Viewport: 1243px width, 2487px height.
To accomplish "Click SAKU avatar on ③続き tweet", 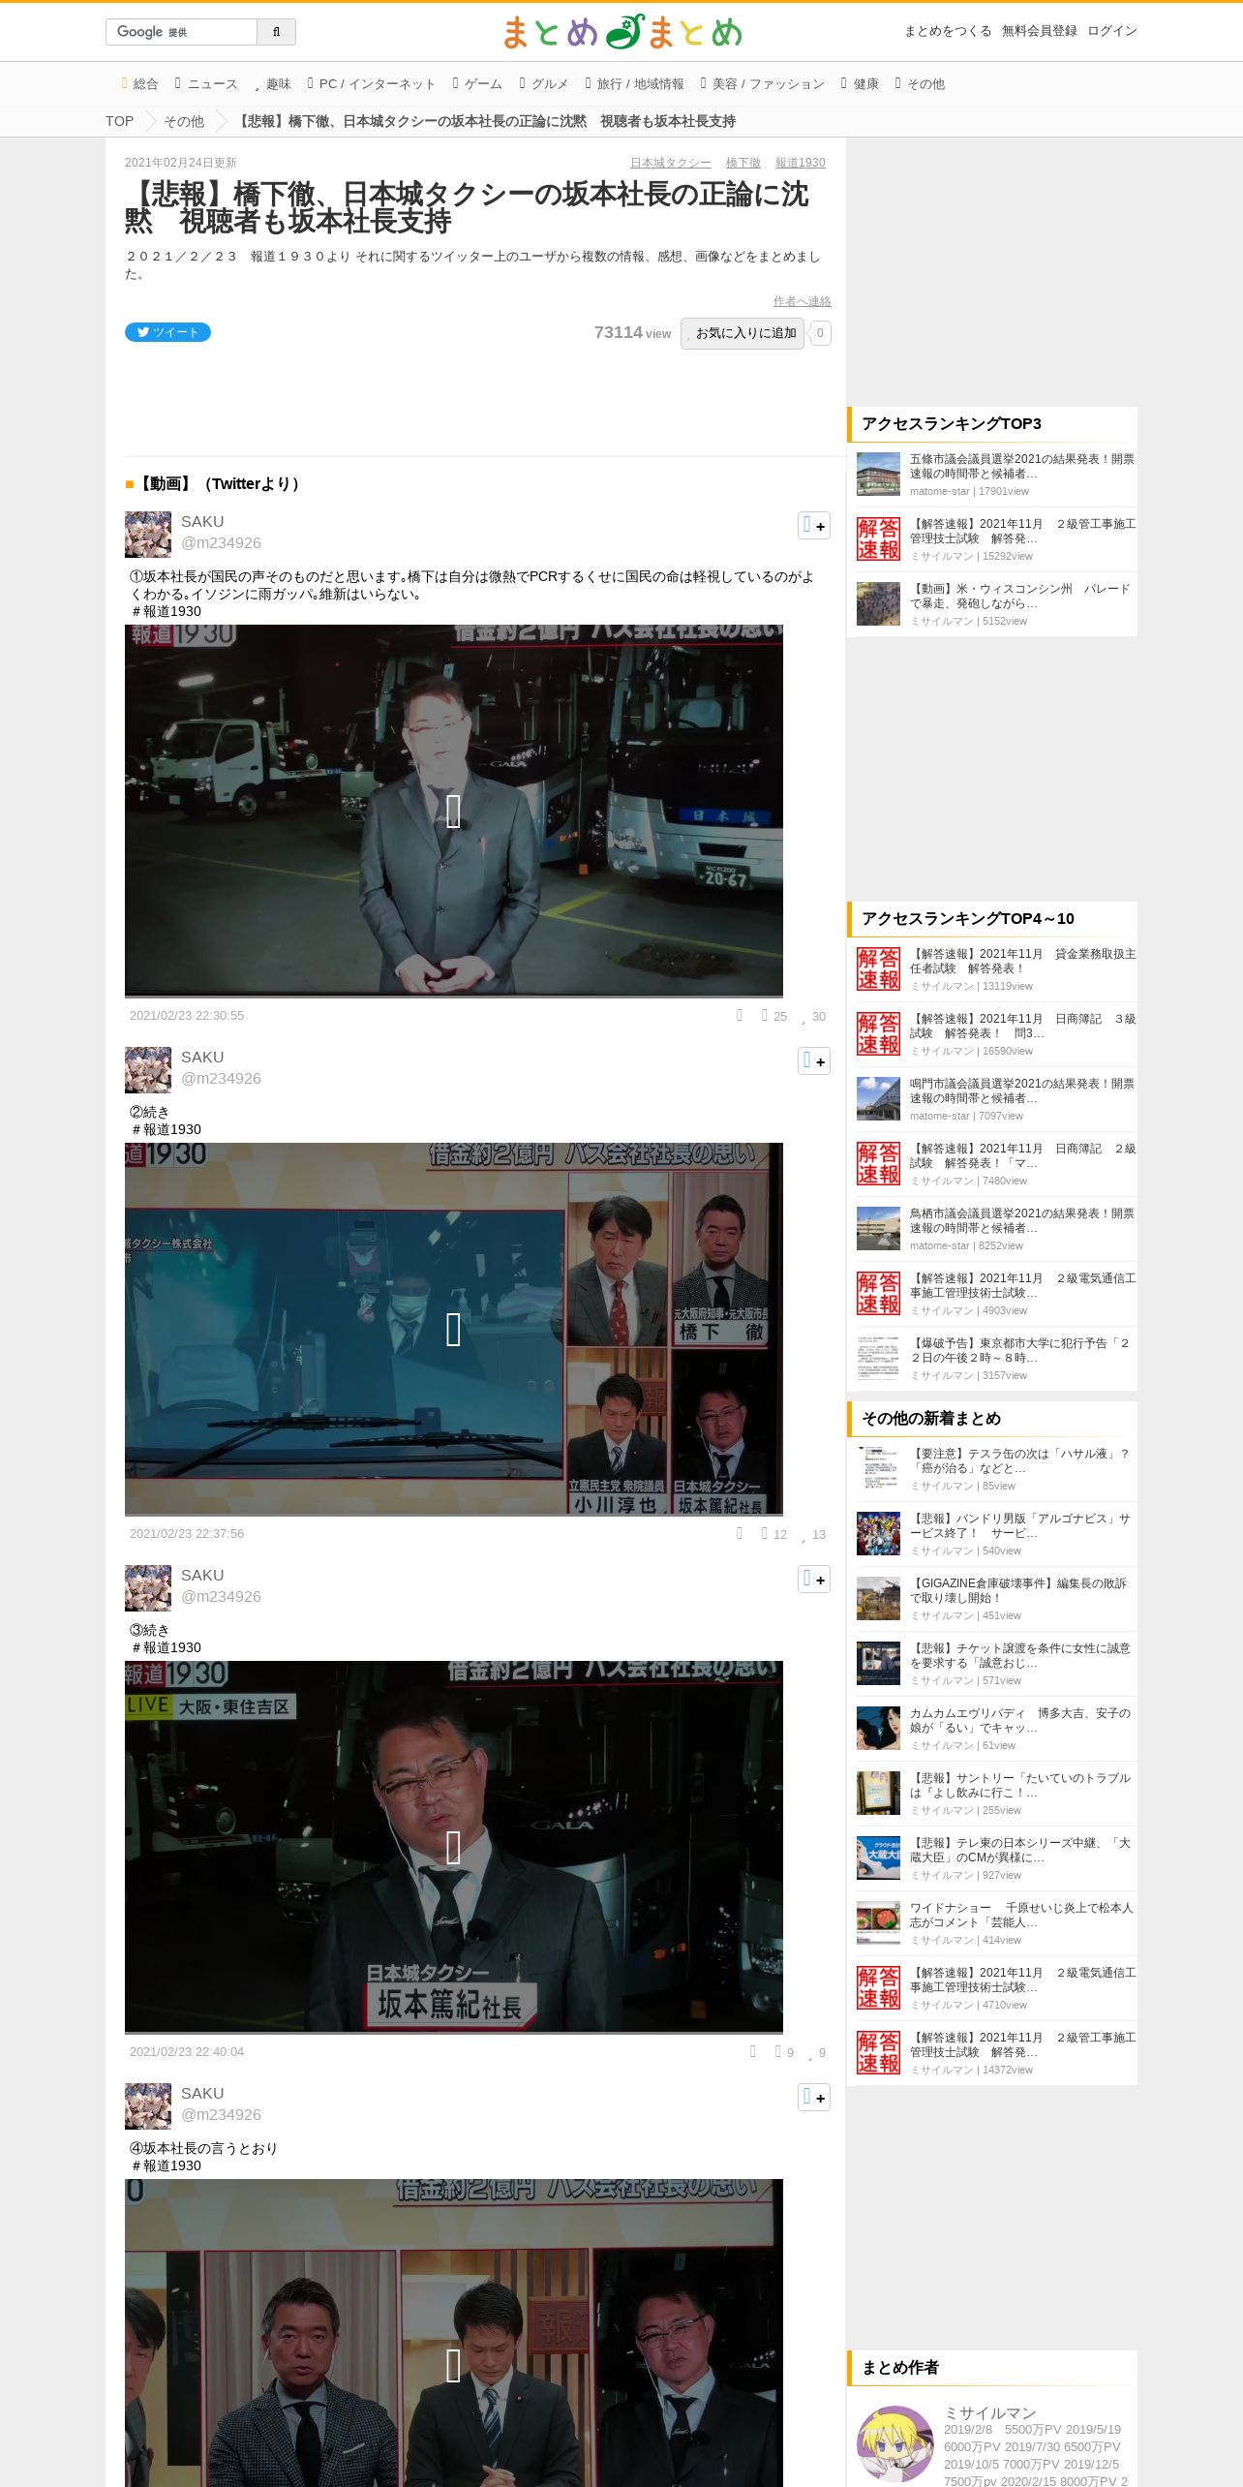I will (148, 1588).
